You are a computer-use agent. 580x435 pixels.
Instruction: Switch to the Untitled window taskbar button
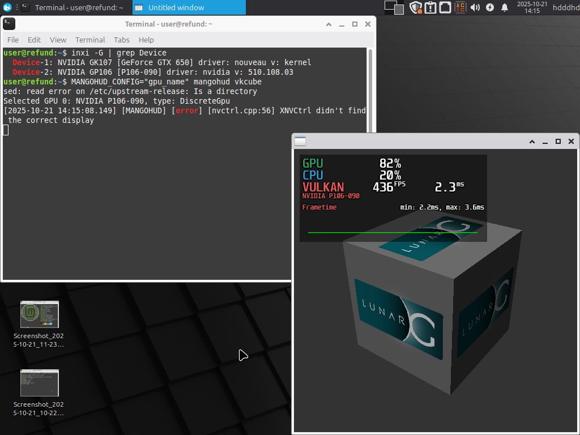(x=189, y=7)
